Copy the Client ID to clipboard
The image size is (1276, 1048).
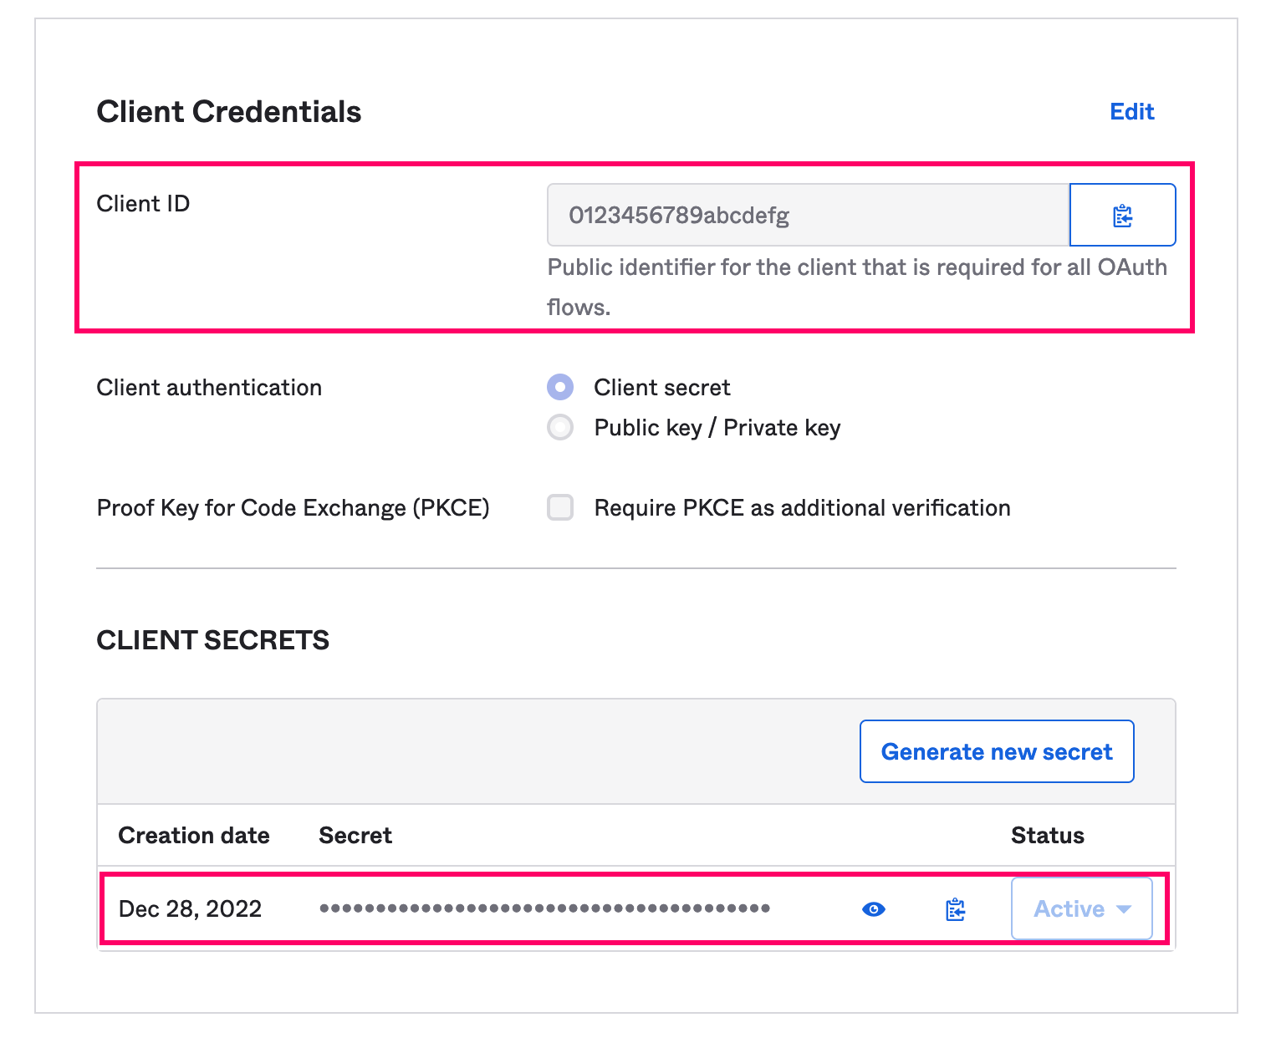pyautogui.click(x=1122, y=216)
